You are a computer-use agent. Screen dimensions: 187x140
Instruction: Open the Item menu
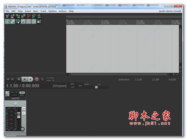[x=35, y=11]
